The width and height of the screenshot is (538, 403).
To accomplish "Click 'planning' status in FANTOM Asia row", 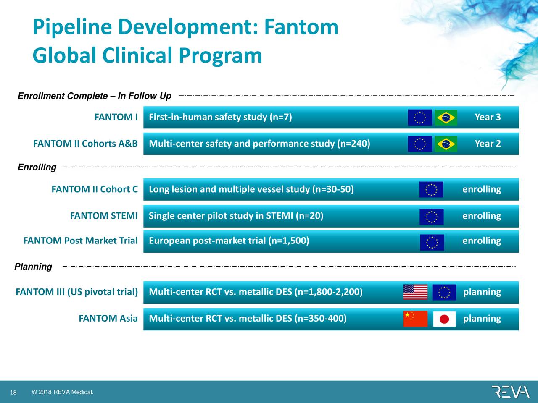I will point(482,319).
